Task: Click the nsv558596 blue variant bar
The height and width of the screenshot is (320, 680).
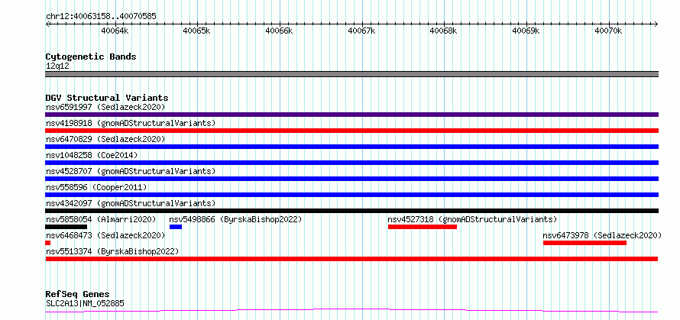Action: click(x=351, y=195)
